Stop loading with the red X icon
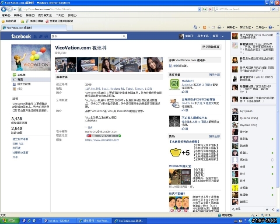Viewport: 280px width, 224px height. (210, 9)
